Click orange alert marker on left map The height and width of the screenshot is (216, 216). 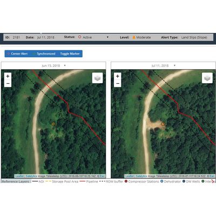[53, 124]
